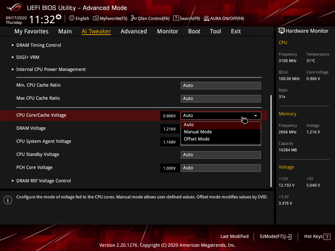The height and width of the screenshot is (251, 335).
Task: Click the 1.168V system agent value
Action: (x=169, y=142)
